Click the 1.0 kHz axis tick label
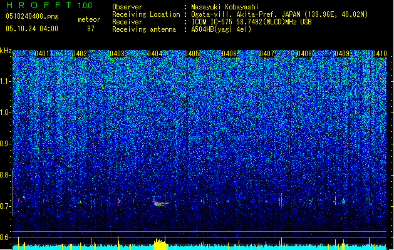 click(x=6, y=112)
